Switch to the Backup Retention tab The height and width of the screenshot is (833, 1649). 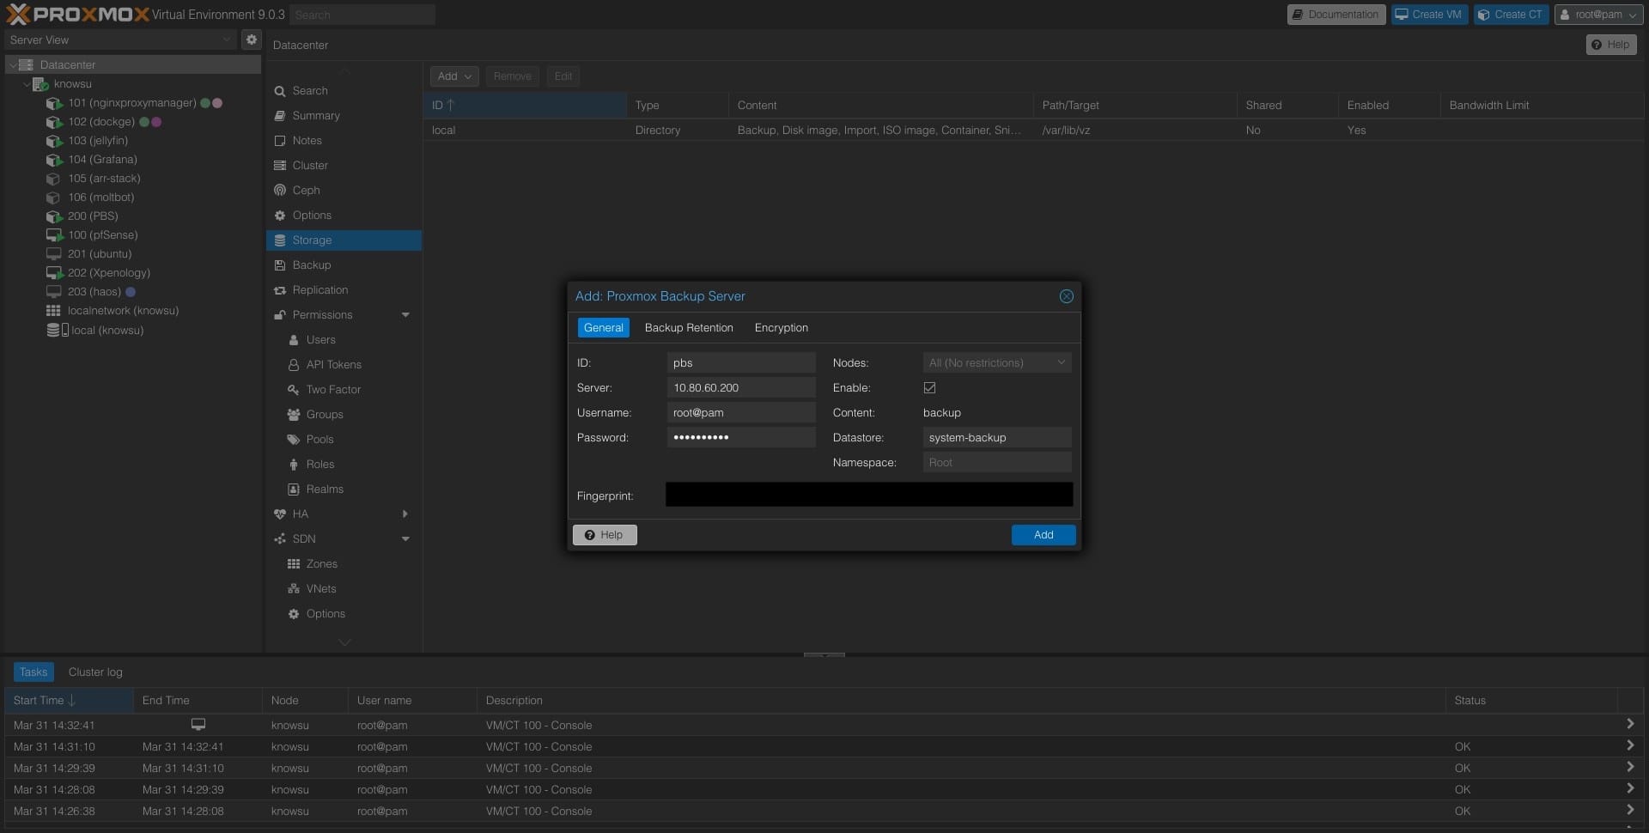click(689, 328)
